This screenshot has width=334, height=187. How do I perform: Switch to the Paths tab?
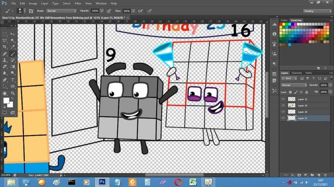[x=308, y=73]
